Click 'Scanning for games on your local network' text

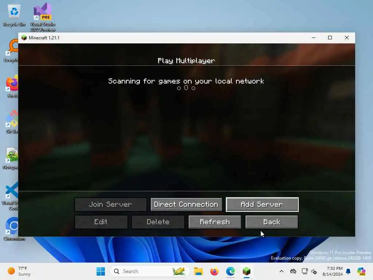pyautogui.click(x=186, y=81)
